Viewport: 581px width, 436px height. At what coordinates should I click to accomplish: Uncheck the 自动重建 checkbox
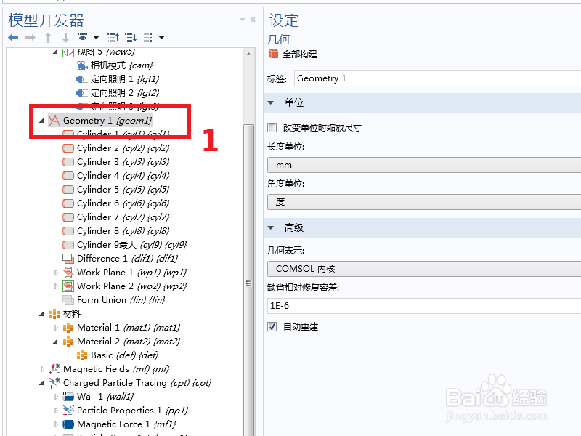pyautogui.click(x=272, y=326)
